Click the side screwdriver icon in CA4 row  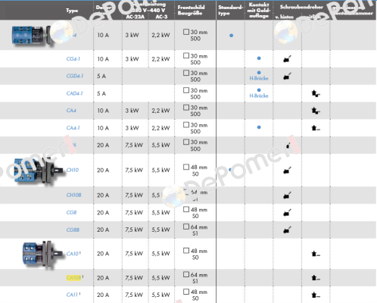(x=316, y=111)
